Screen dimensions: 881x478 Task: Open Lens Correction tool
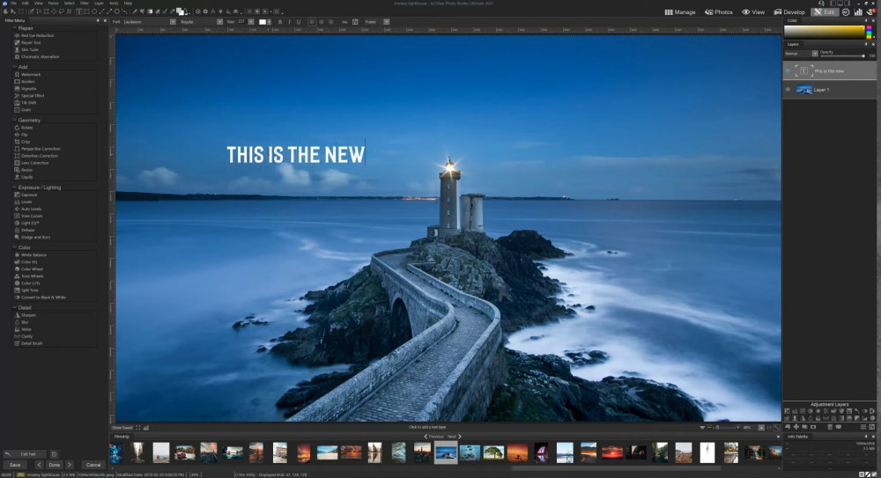pos(32,163)
